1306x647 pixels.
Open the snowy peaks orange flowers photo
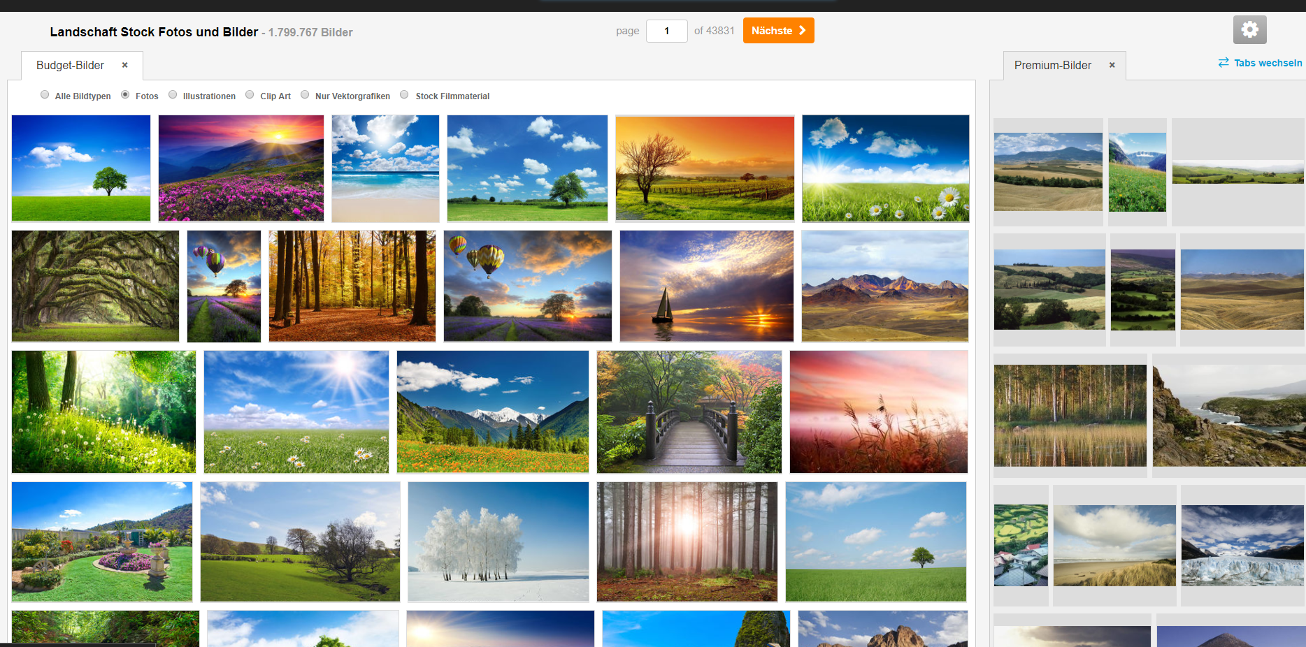click(493, 412)
